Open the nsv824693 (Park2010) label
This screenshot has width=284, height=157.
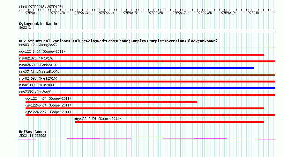(38, 78)
